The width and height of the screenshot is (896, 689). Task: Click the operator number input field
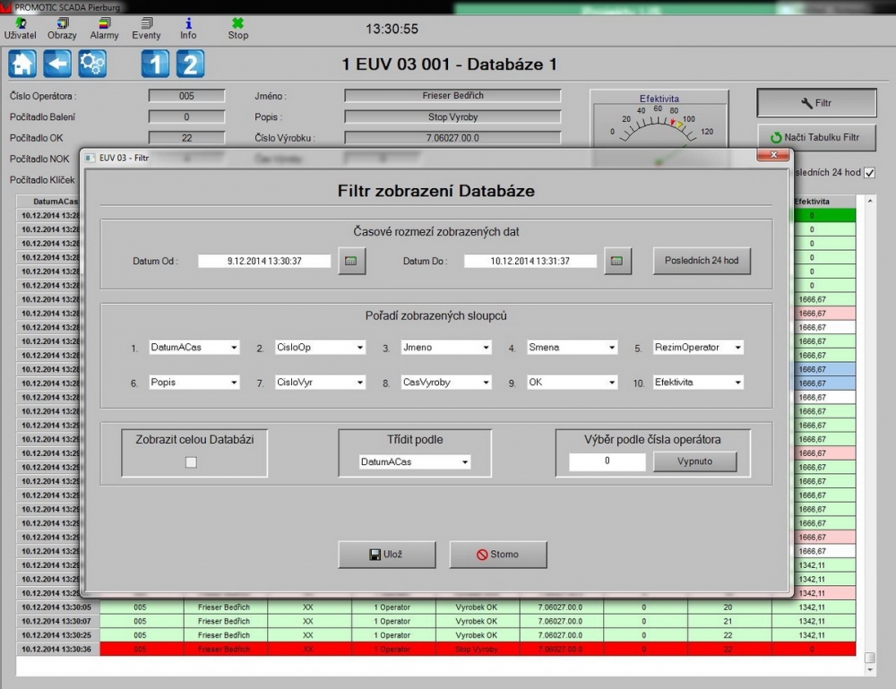tap(607, 461)
